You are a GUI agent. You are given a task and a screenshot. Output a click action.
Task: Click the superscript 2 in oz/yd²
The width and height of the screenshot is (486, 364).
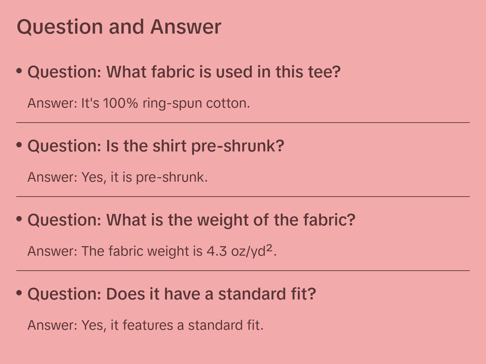point(269,248)
